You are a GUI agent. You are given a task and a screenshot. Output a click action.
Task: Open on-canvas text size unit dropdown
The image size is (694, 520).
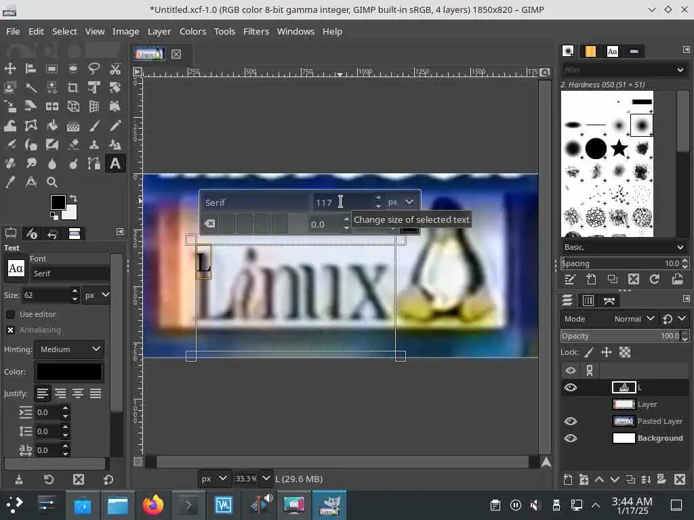(x=401, y=202)
